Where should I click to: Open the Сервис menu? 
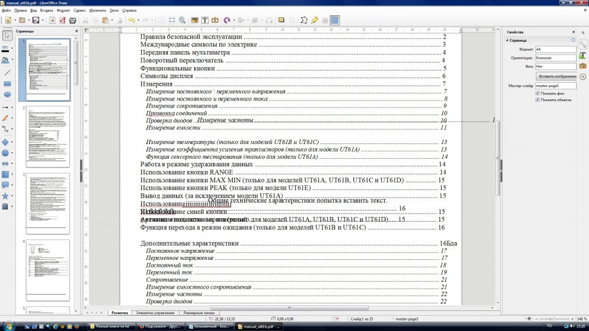point(80,11)
